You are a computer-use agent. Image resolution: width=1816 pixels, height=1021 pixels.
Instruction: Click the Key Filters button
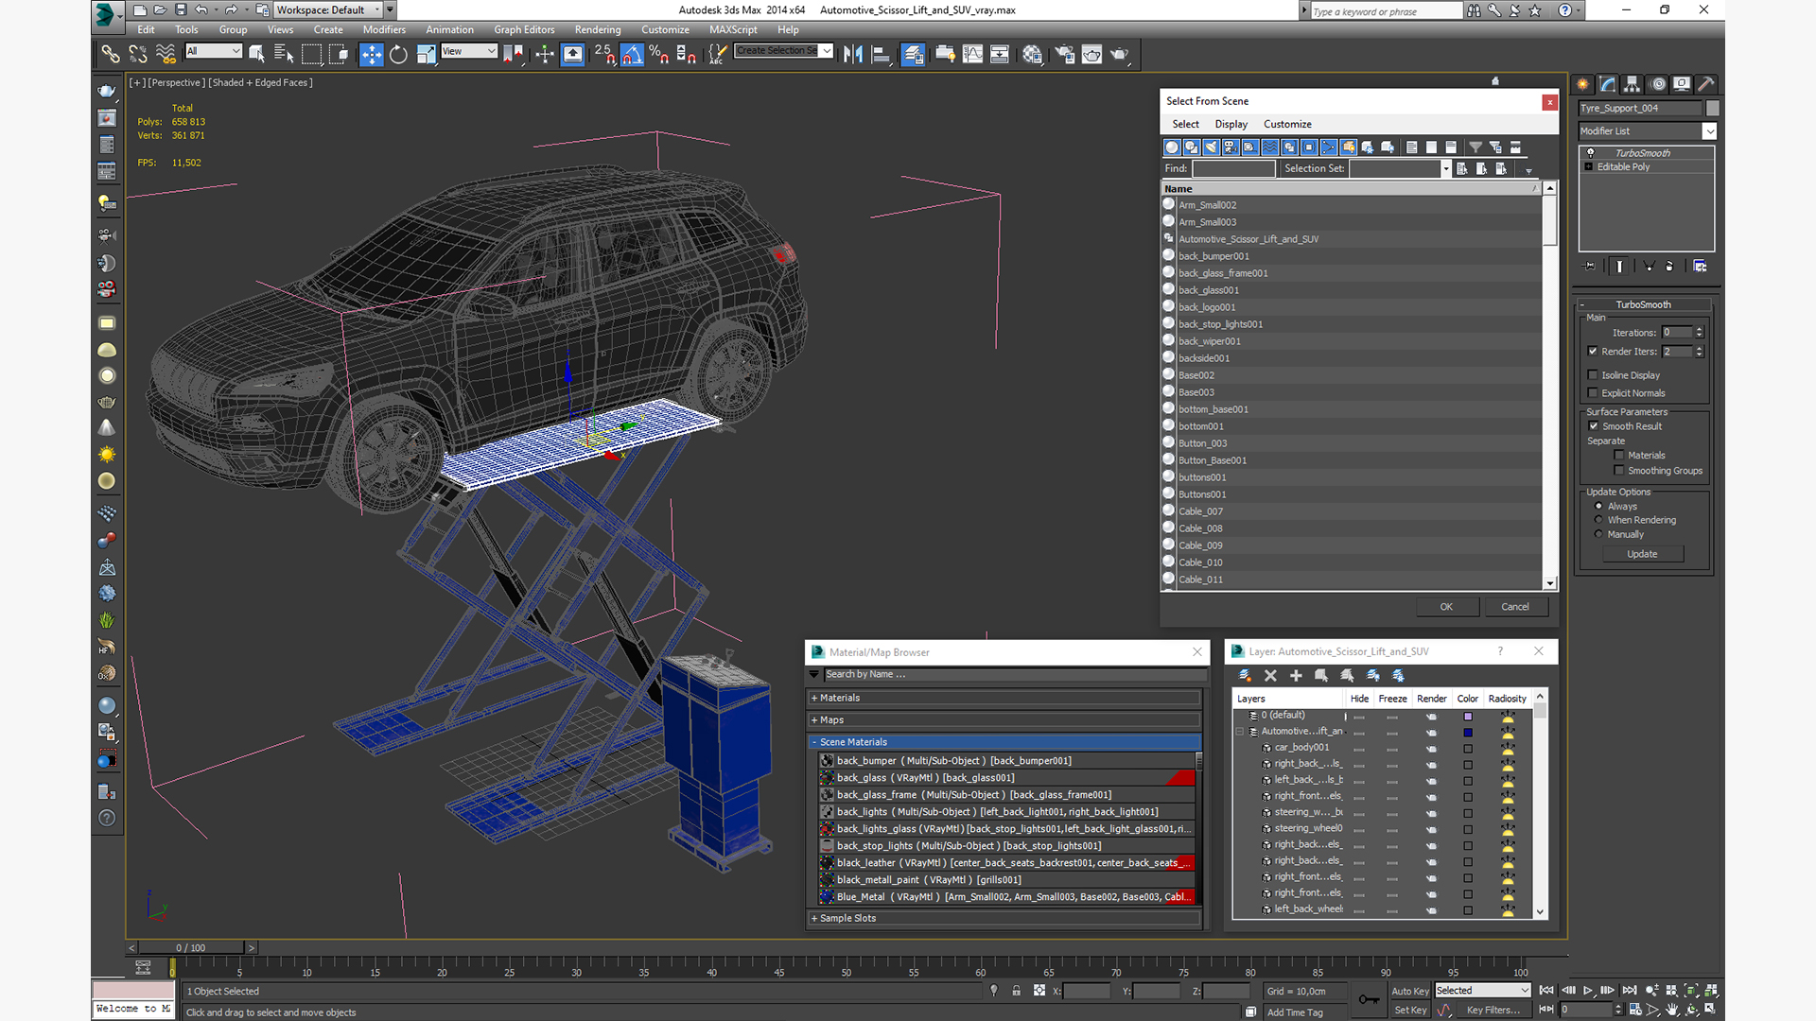pyautogui.click(x=1493, y=1010)
